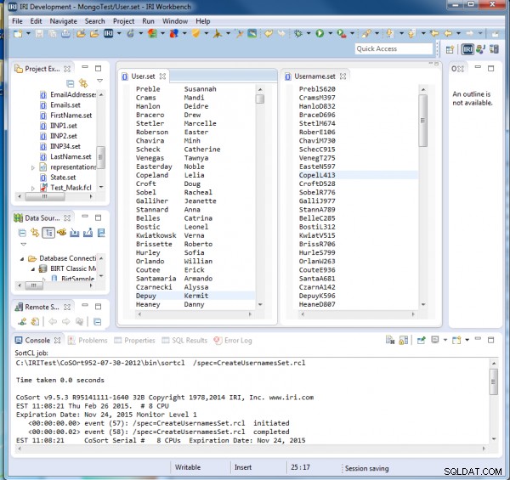Open Project Explorer view menu triangle
This screenshot has width=510, height=480.
tap(99, 81)
